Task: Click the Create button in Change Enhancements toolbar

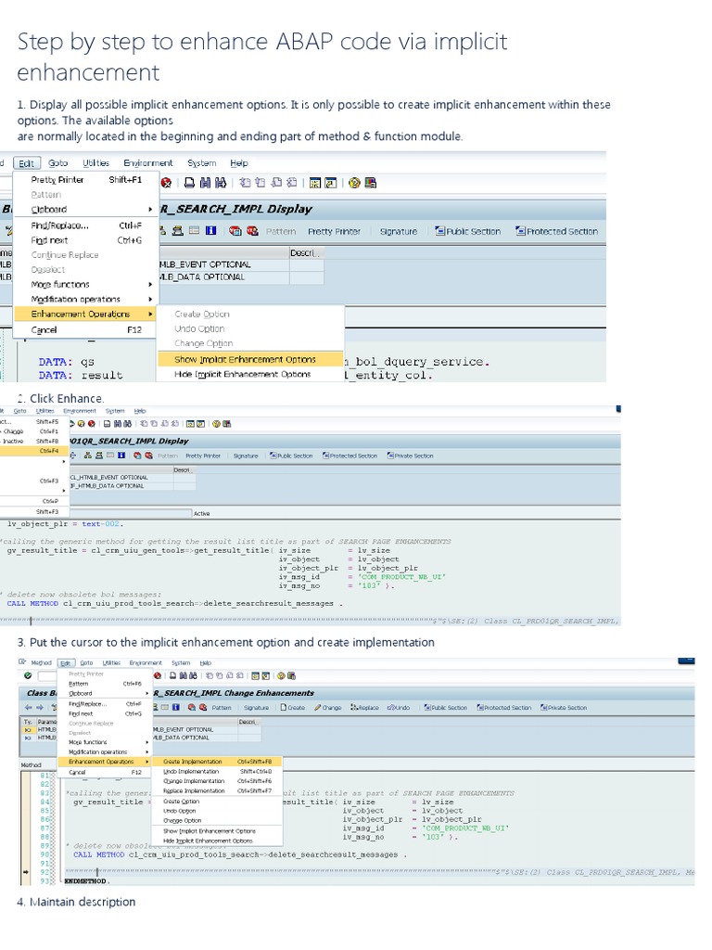Action: [292, 707]
